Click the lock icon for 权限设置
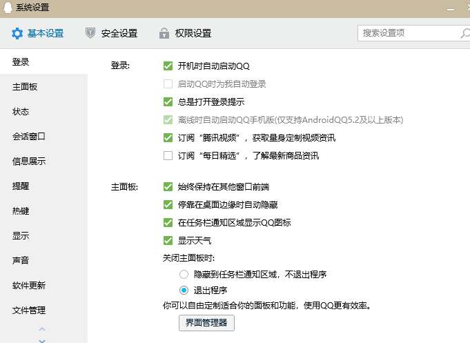The height and width of the screenshot is (343, 470). [164, 33]
